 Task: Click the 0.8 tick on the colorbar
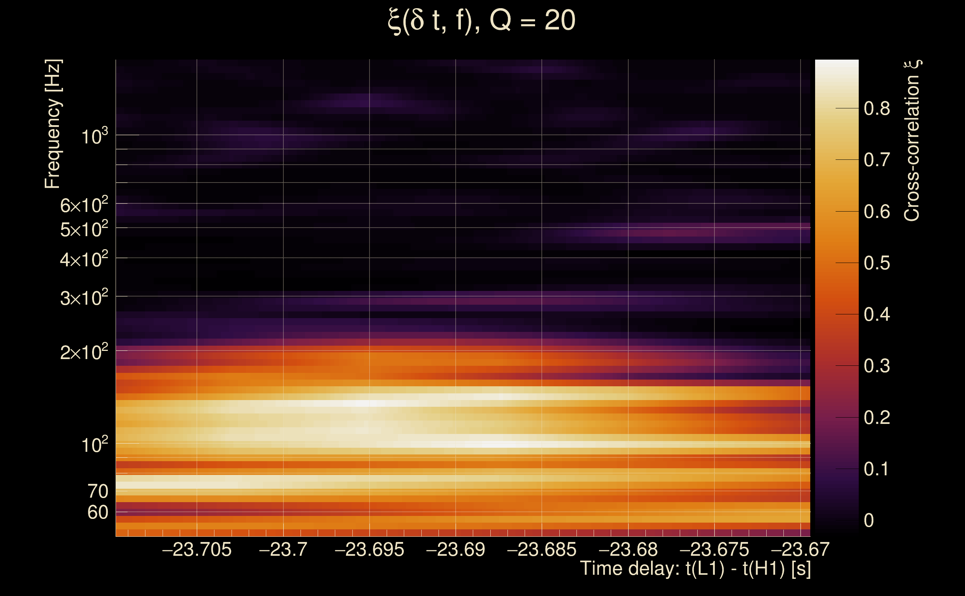click(x=877, y=108)
